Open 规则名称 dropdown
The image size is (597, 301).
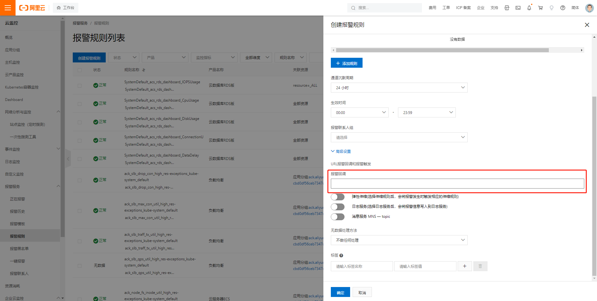click(x=291, y=57)
